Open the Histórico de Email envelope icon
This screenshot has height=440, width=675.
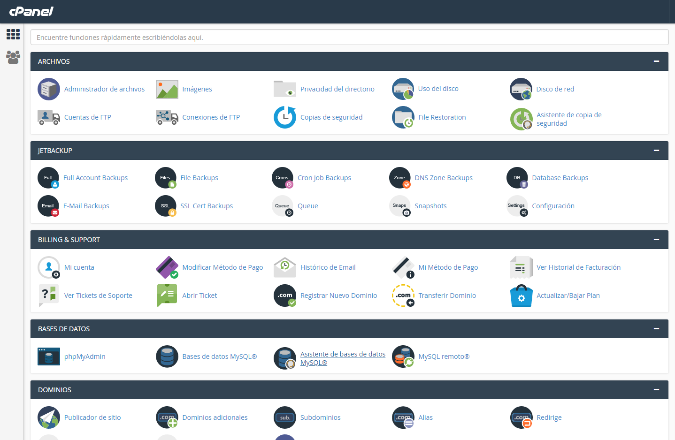285,267
